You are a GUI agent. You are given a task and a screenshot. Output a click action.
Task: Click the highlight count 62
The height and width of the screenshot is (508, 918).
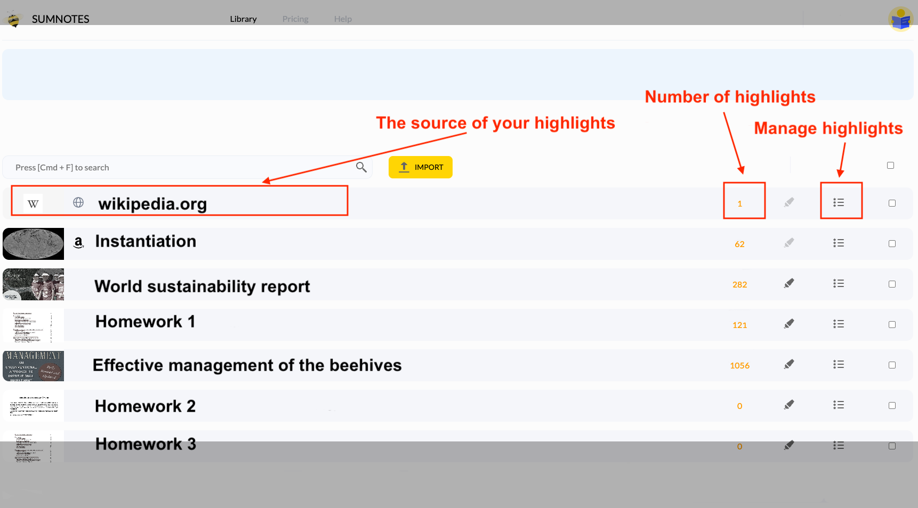[739, 244]
